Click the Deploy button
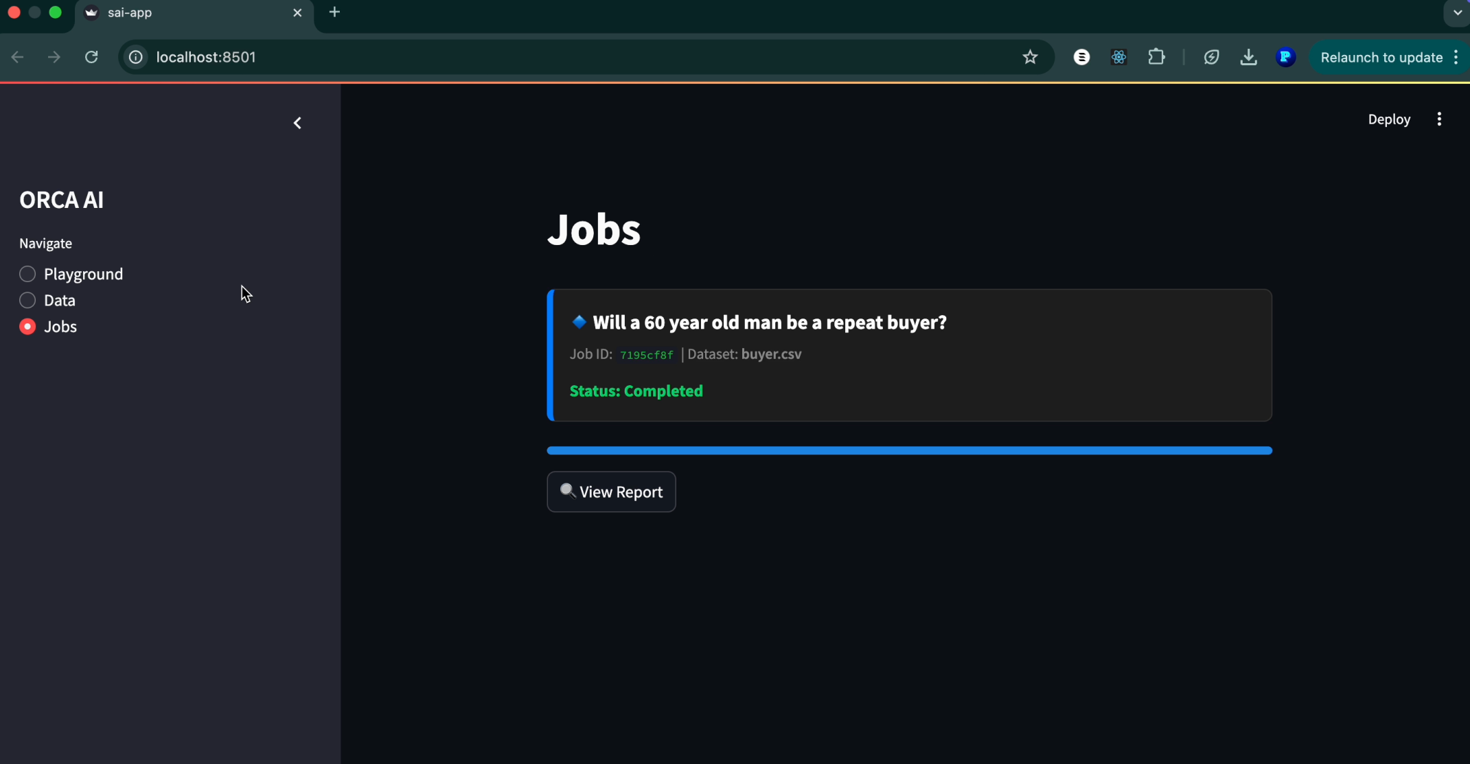The width and height of the screenshot is (1470, 764). pos(1388,119)
